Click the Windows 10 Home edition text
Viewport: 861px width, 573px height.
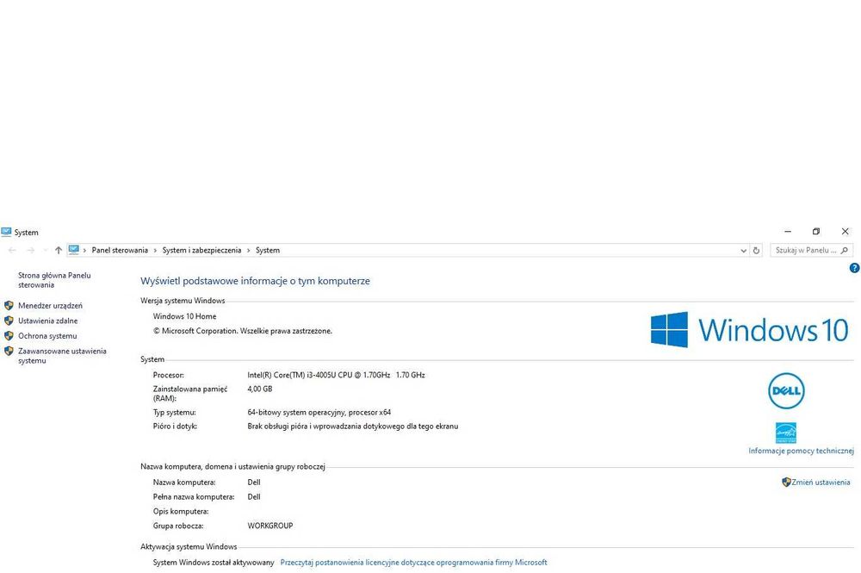[x=184, y=316]
